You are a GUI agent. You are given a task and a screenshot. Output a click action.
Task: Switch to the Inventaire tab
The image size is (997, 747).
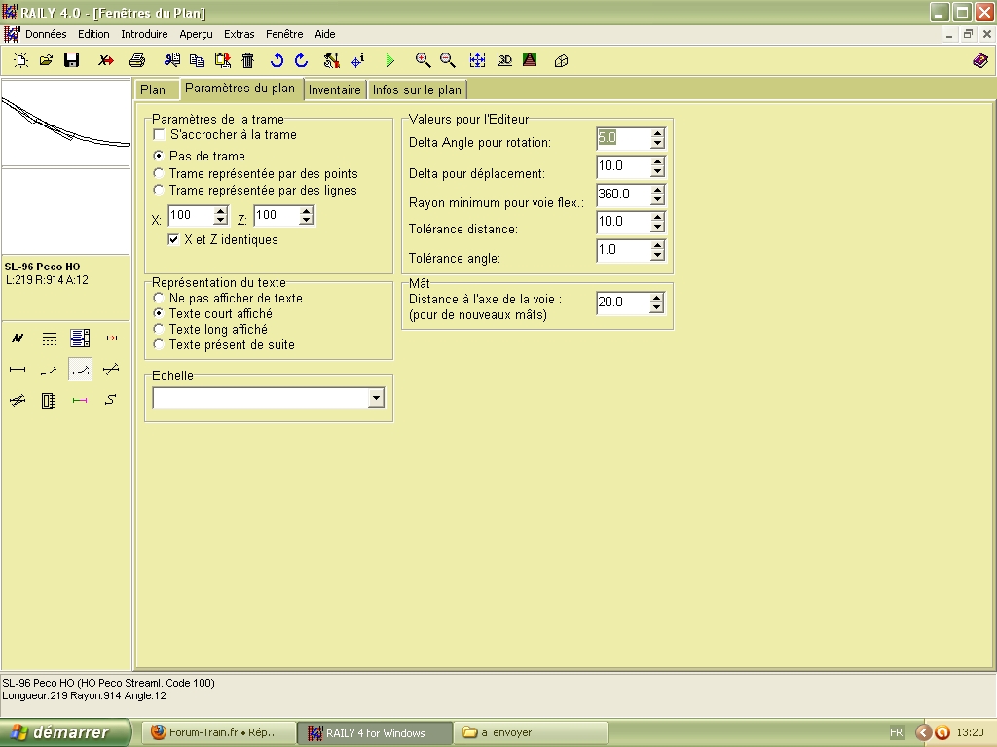coord(335,89)
